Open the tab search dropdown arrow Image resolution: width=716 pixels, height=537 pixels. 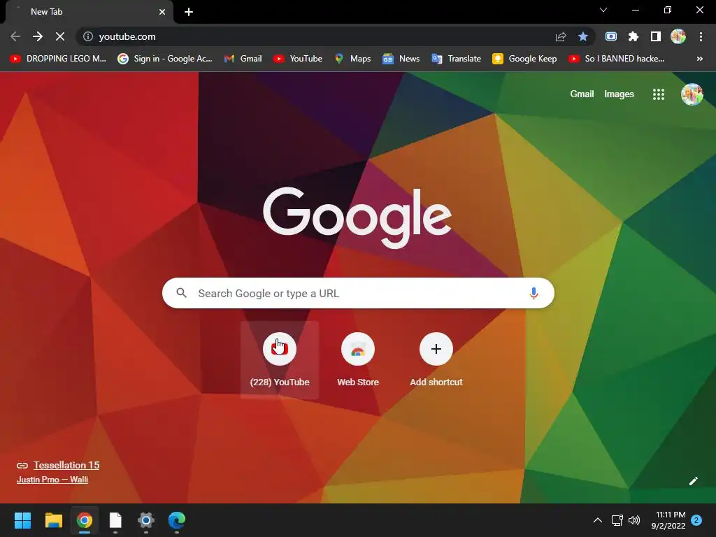click(603, 10)
